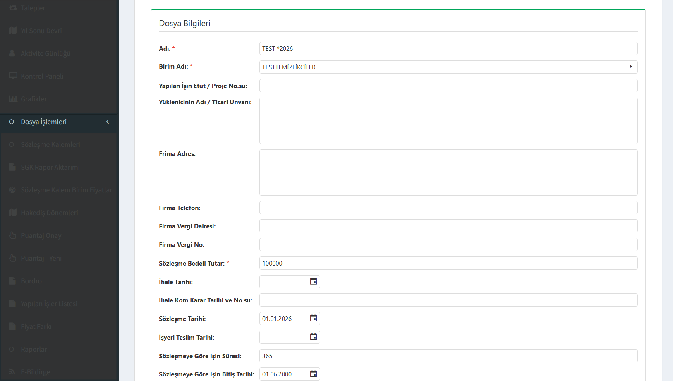The width and height of the screenshot is (673, 381).
Task: Expand the Birim Adı dropdown
Action: (630, 67)
